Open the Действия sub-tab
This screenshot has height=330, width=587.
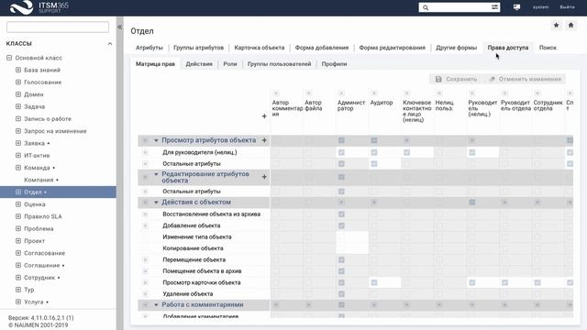pyautogui.click(x=199, y=64)
